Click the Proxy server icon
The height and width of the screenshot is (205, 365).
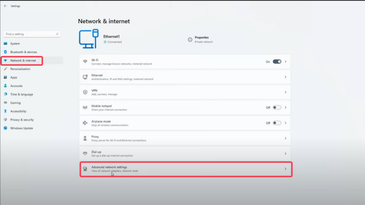point(85,138)
